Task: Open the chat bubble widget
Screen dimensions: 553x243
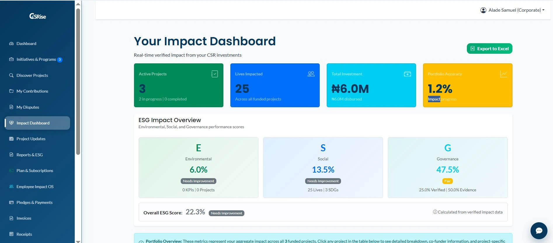Action: 539,231
